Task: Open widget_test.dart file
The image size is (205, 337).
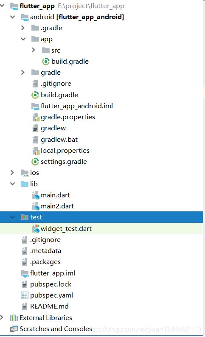Action: 66,229
